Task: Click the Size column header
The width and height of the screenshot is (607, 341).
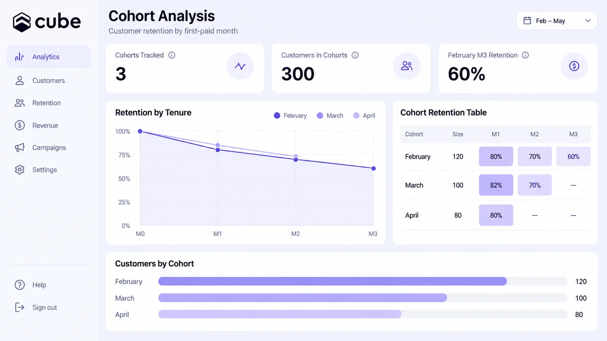Action: tap(458, 134)
